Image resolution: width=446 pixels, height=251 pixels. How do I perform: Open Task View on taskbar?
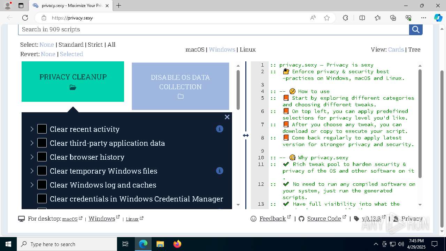tap(126, 244)
